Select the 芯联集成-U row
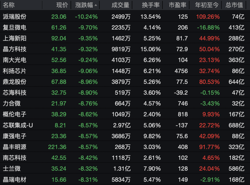 (125, 125)
